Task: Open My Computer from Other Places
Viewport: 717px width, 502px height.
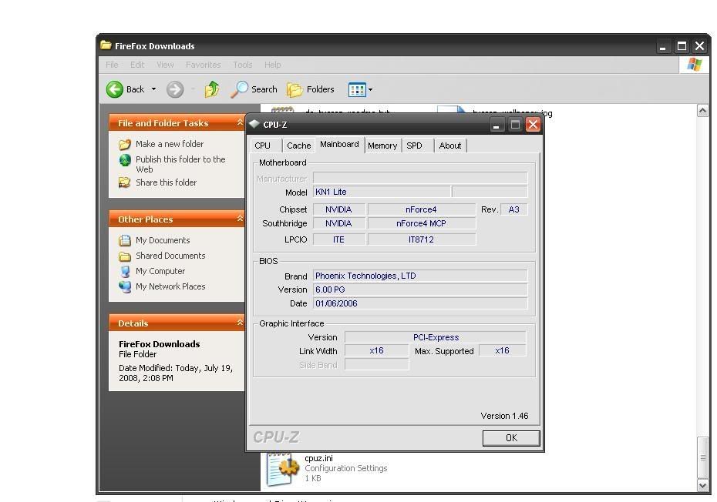Action: pyautogui.click(x=160, y=271)
